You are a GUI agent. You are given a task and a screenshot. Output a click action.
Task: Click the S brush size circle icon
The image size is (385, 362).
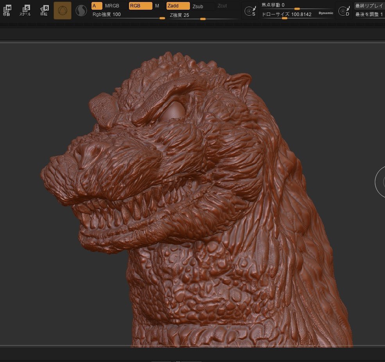tap(250, 11)
